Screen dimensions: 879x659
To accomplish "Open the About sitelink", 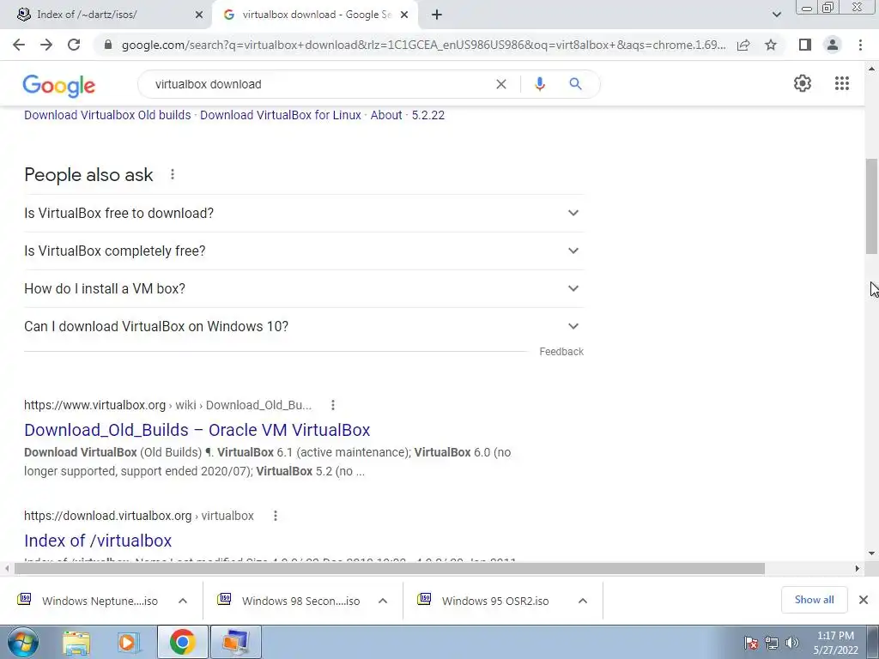I will [x=386, y=115].
